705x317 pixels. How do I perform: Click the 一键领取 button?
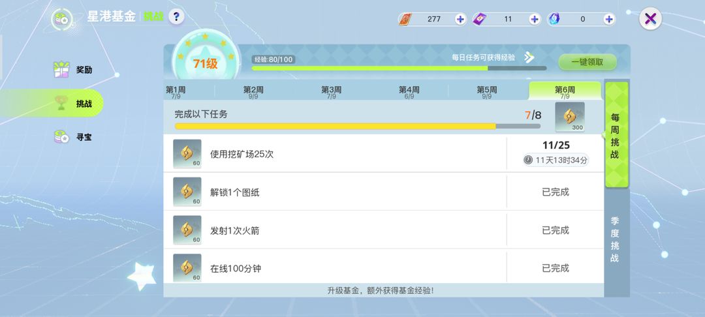coord(587,63)
